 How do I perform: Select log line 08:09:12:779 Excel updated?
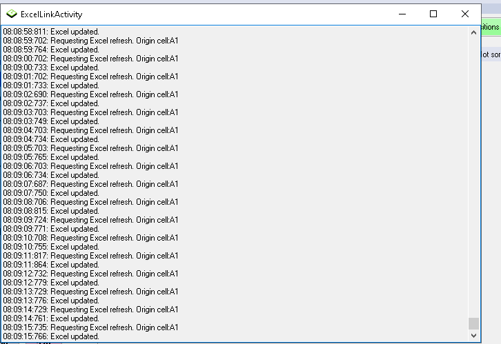click(51, 282)
